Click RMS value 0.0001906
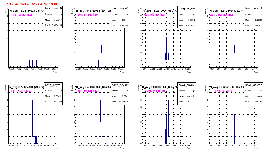267x153 pixels. tap(124, 25)
